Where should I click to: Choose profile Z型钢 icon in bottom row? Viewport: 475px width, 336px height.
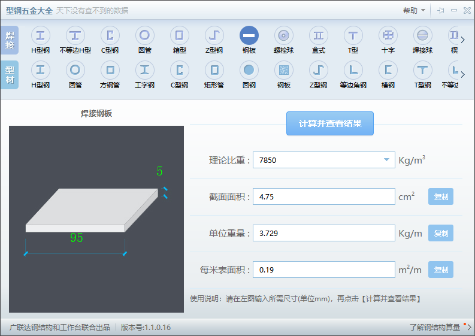[319, 70]
